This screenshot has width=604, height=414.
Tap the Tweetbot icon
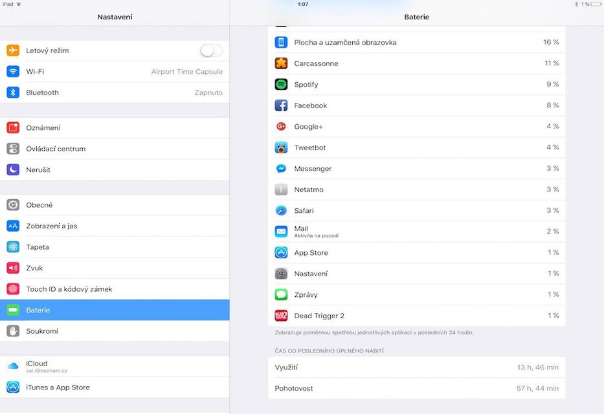[x=280, y=147]
